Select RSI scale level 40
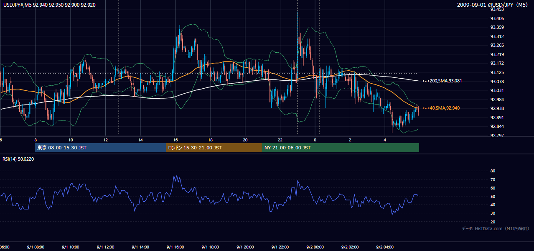Image resolution: width=534 pixels, height=251 pixels. 493,205
